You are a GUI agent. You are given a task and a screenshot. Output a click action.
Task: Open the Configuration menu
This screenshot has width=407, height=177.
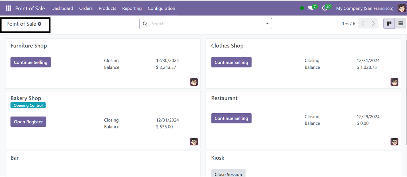pyautogui.click(x=162, y=8)
